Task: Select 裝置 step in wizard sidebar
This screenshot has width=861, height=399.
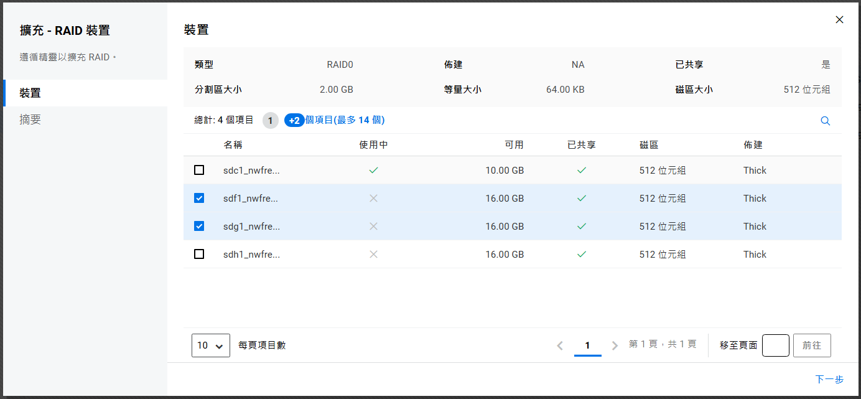Action: pos(30,93)
